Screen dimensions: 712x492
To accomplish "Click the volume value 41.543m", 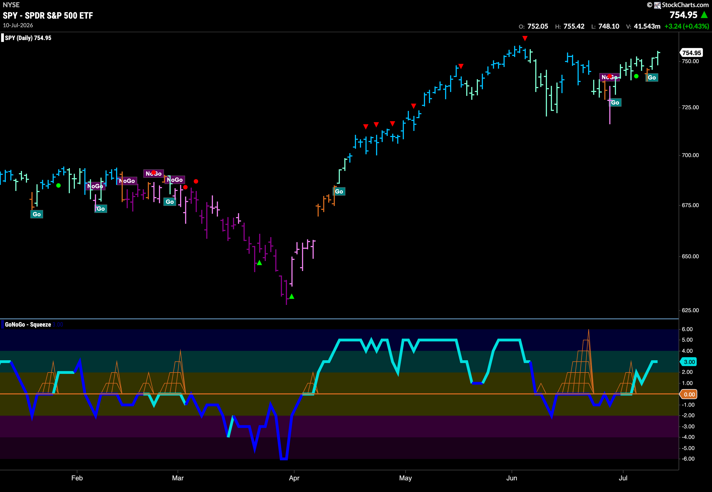I will (647, 26).
